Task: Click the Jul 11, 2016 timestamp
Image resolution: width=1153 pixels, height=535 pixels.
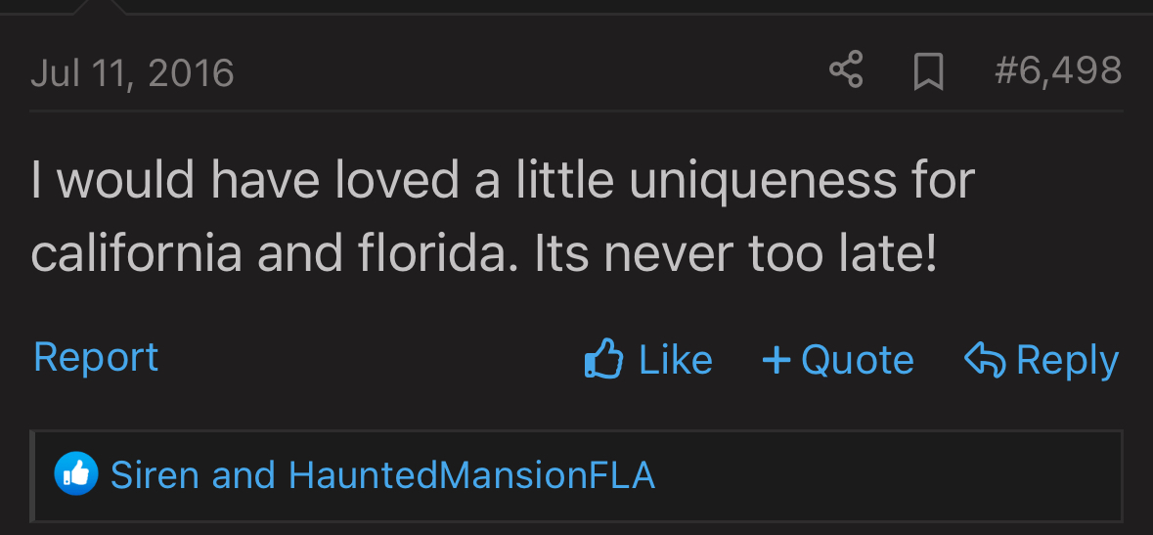Action: 132,73
